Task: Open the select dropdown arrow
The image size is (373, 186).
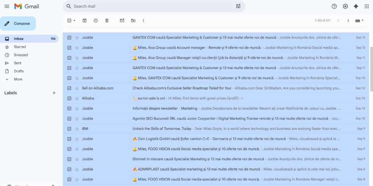Action: [74, 21]
